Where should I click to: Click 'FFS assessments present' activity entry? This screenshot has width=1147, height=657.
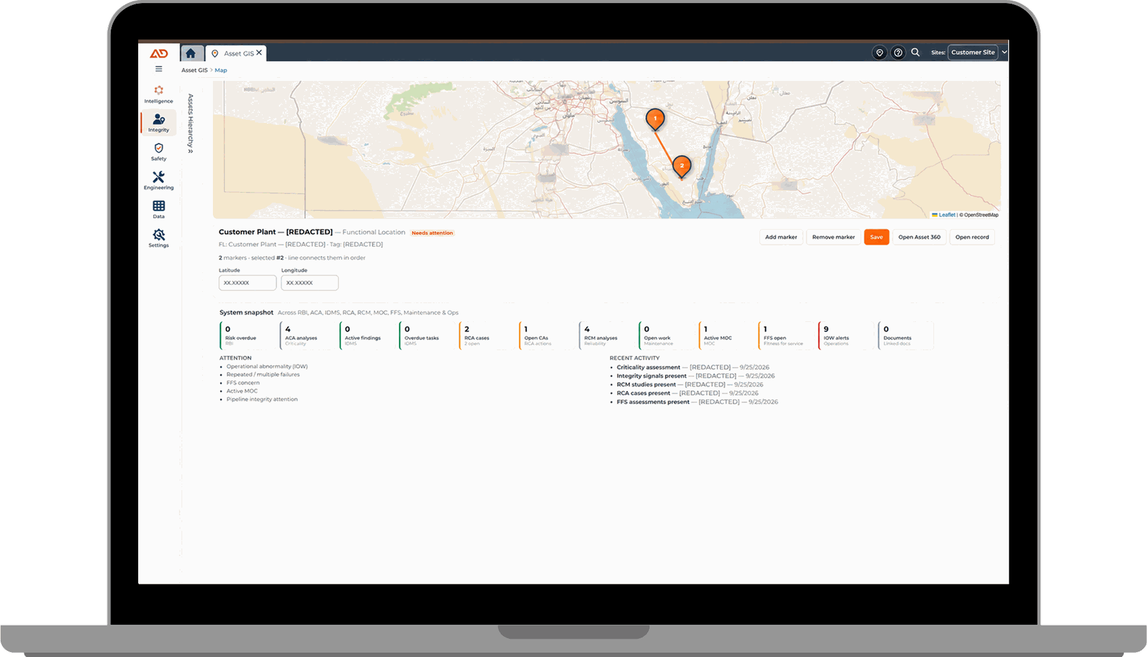697,402
